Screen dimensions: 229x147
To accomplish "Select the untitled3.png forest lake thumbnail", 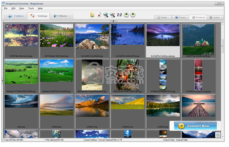I will pos(163,111).
